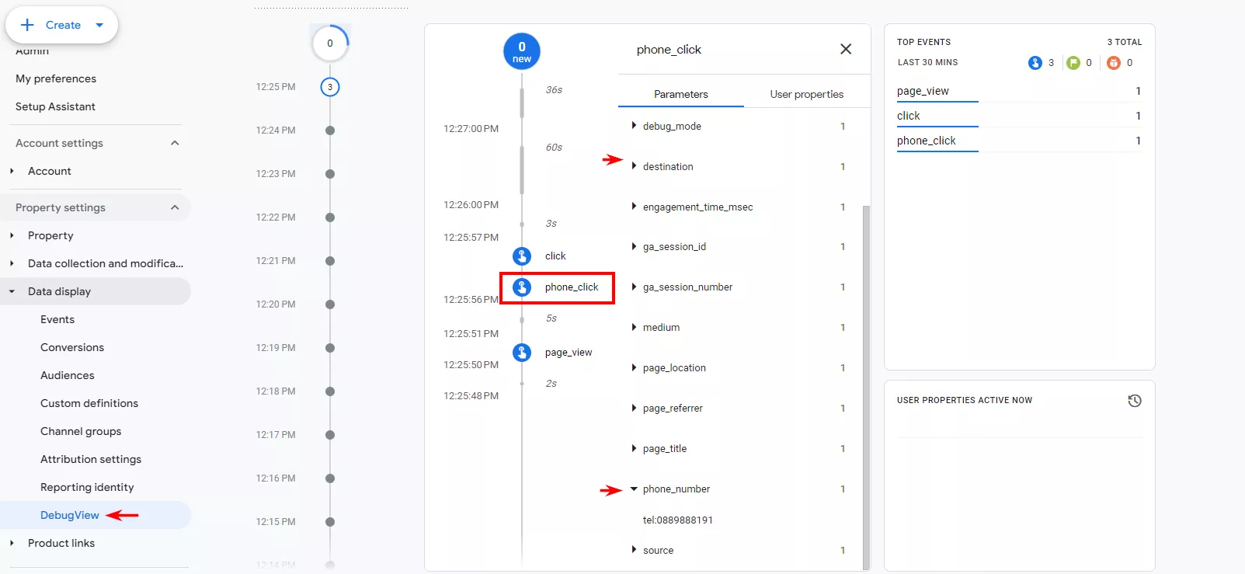Viewport: 1245px width, 574px height.
Task: Select the phone_click event icon
Action: [522, 287]
